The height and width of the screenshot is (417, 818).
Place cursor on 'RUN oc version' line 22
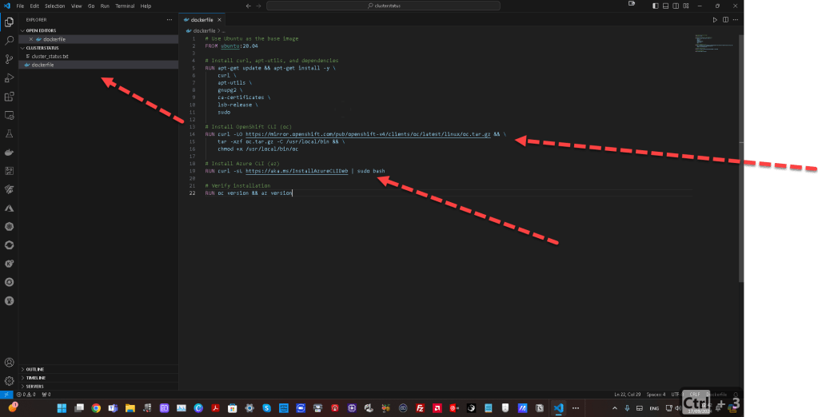click(249, 193)
